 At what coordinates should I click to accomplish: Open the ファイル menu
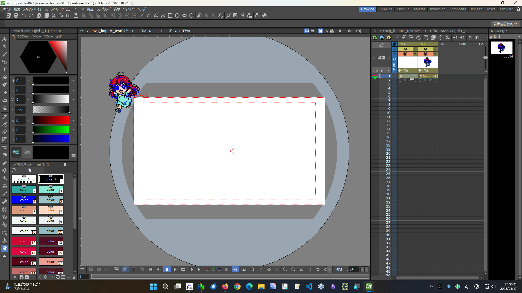point(6,9)
